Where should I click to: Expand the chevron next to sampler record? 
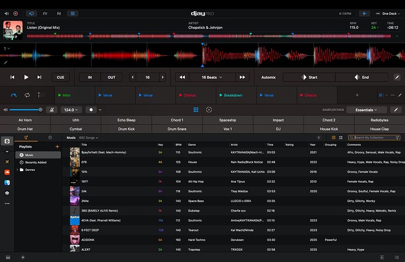coord(100,110)
